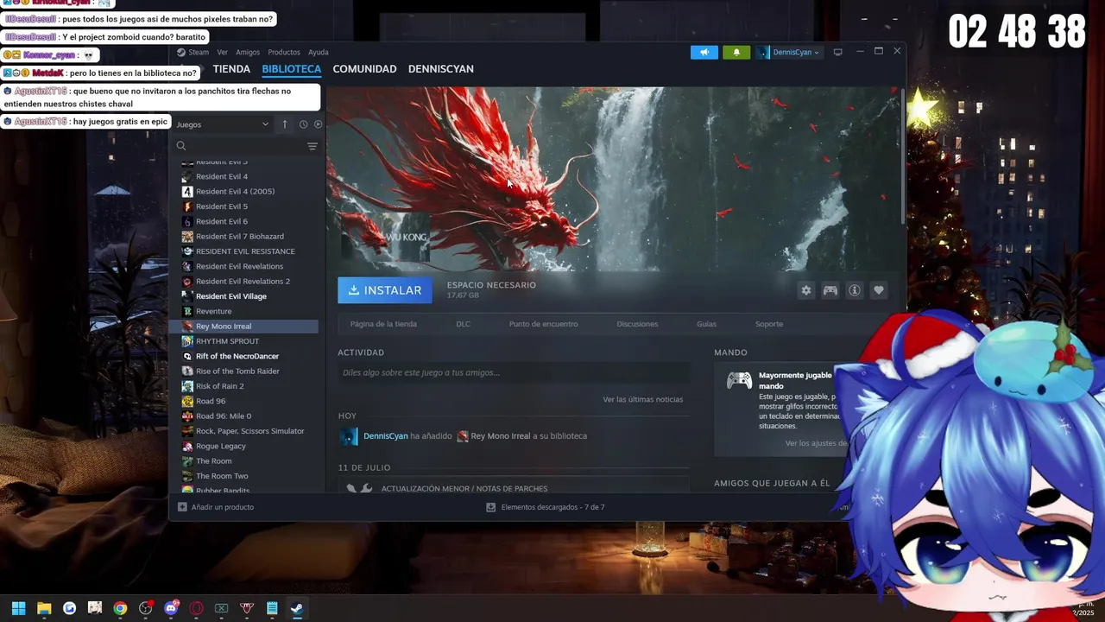
Task: Open the Juegos library filter dropdown
Action: click(223, 124)
